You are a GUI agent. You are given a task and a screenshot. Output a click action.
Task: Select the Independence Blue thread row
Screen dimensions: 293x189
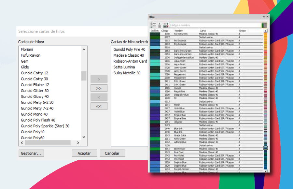click(x=207, y=57)
